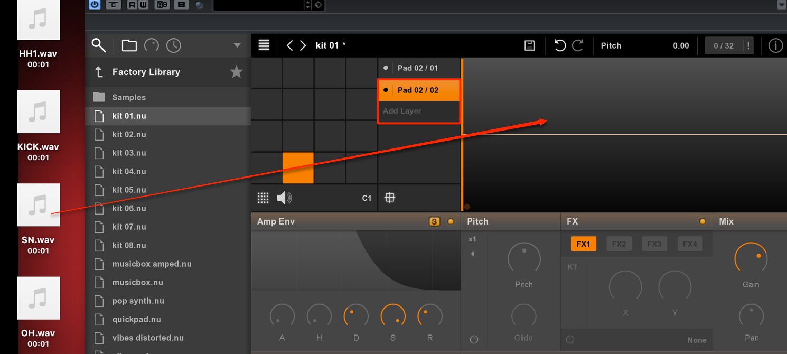Select kit 03.nu preset
The width and height of the screenshot is (787, 354).
(x=168, y=153)
